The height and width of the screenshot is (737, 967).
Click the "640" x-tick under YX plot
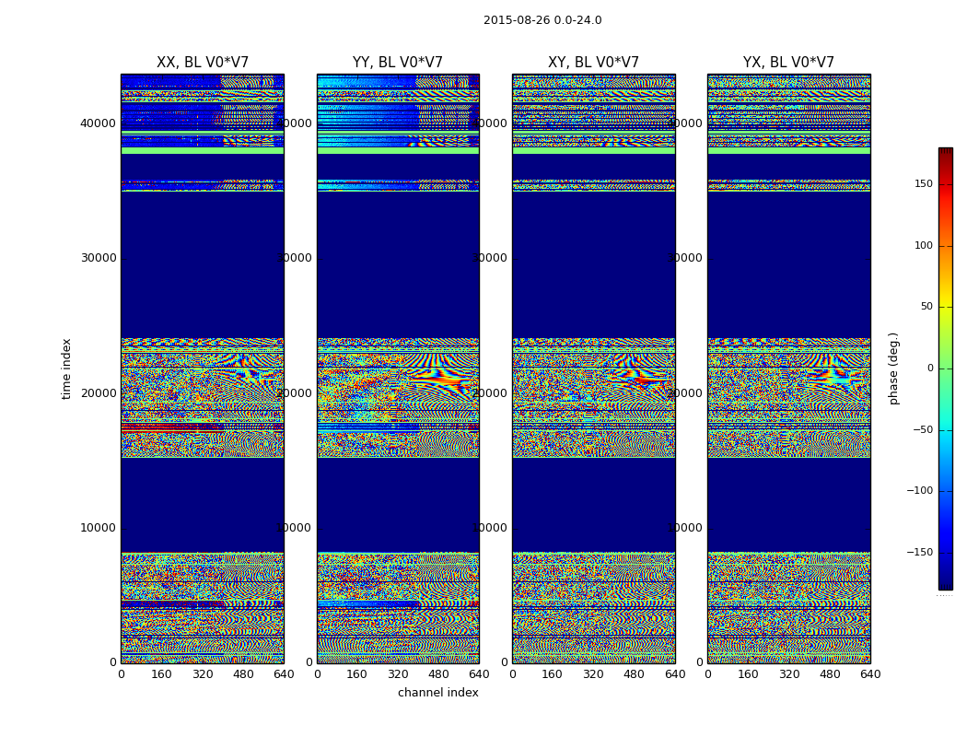(870, 674)
